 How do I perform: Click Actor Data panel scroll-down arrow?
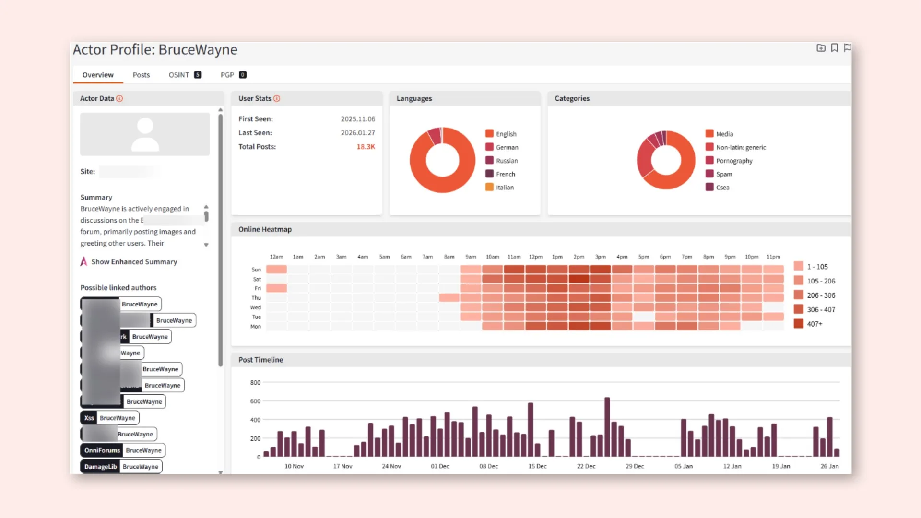point(220,472)
